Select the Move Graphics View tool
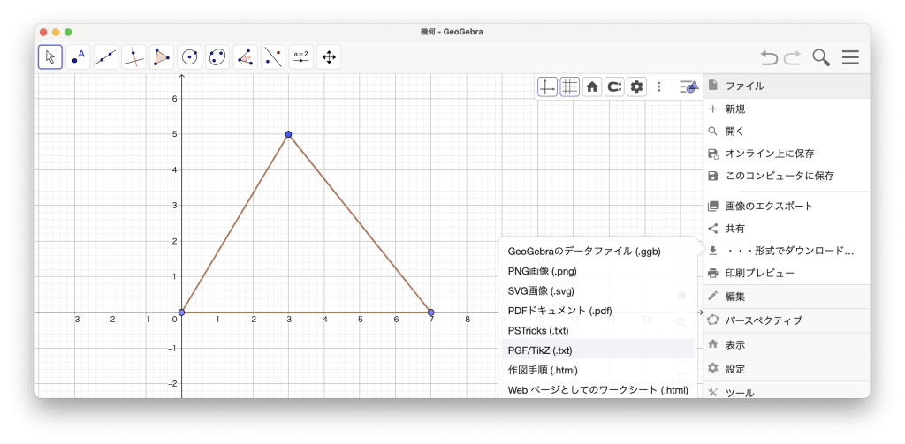Screen dimensions: 905x444 point(329,57)
